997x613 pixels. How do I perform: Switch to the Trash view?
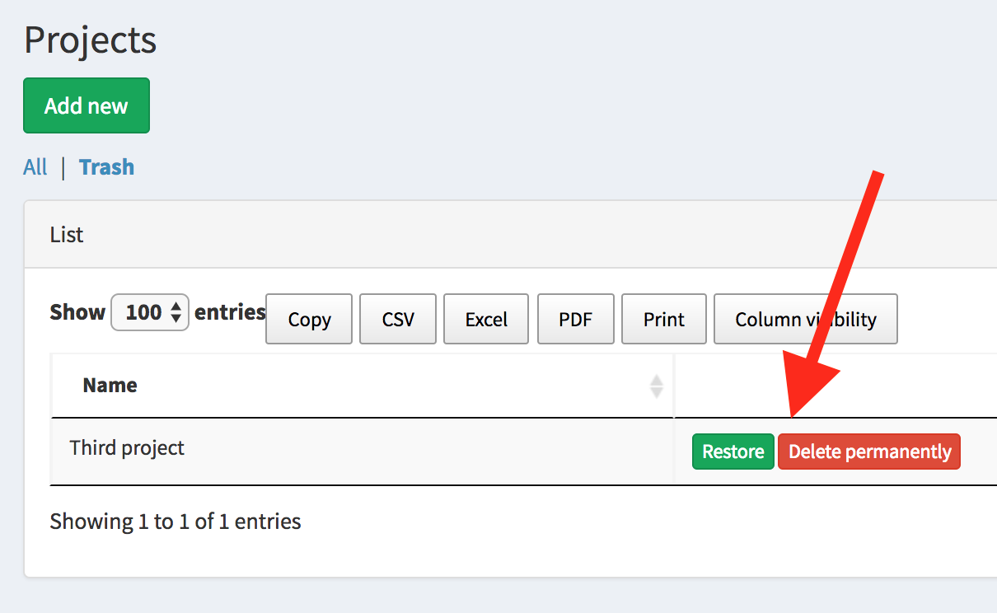pos(106,166)
